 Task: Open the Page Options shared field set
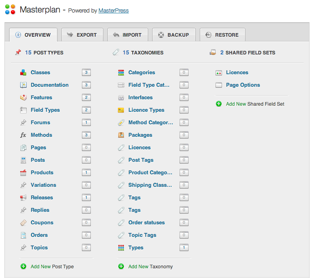coord(243,85)
